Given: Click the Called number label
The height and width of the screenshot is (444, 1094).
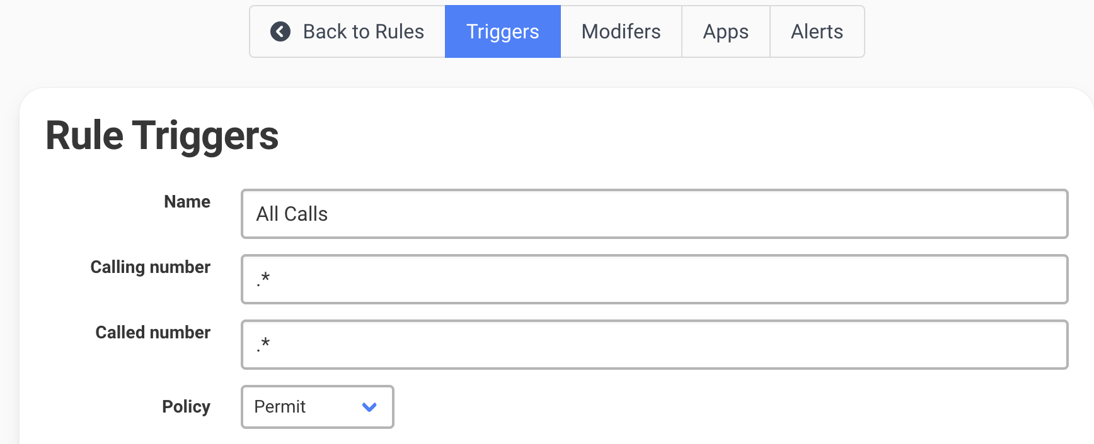Looking at the screenshot, I should [x=152, y=333].
